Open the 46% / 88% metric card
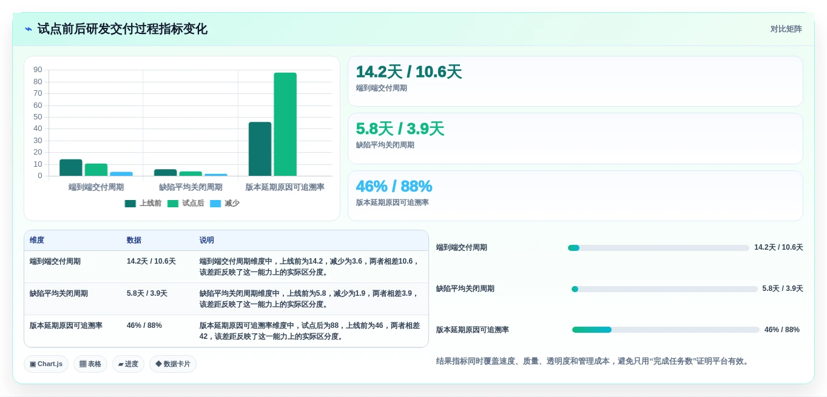Image resolution: width=827 pixels, height=397 pixels. [x=575, y=196]
